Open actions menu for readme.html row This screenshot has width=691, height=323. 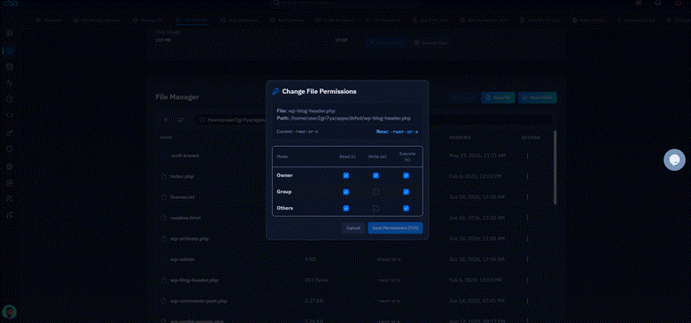(527, 218)
